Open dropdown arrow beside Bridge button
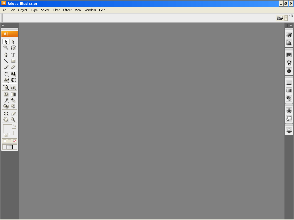Screen dimensions: 294x220 coord(286,18)
